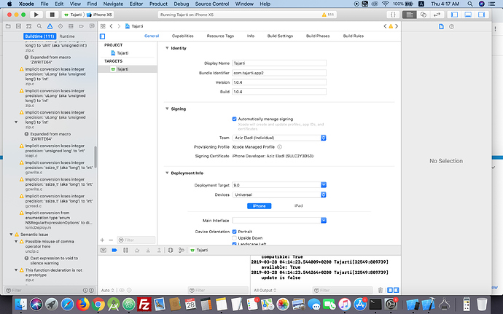Toggle Automatically manage signing checkbox
503x314 pixels.
(x=234, y=119)
